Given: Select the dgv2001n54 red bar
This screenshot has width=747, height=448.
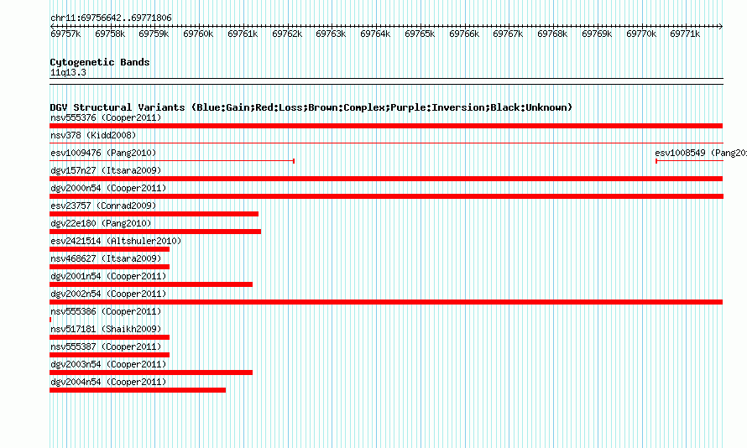Looking at the screenshot, I should 151,284.
